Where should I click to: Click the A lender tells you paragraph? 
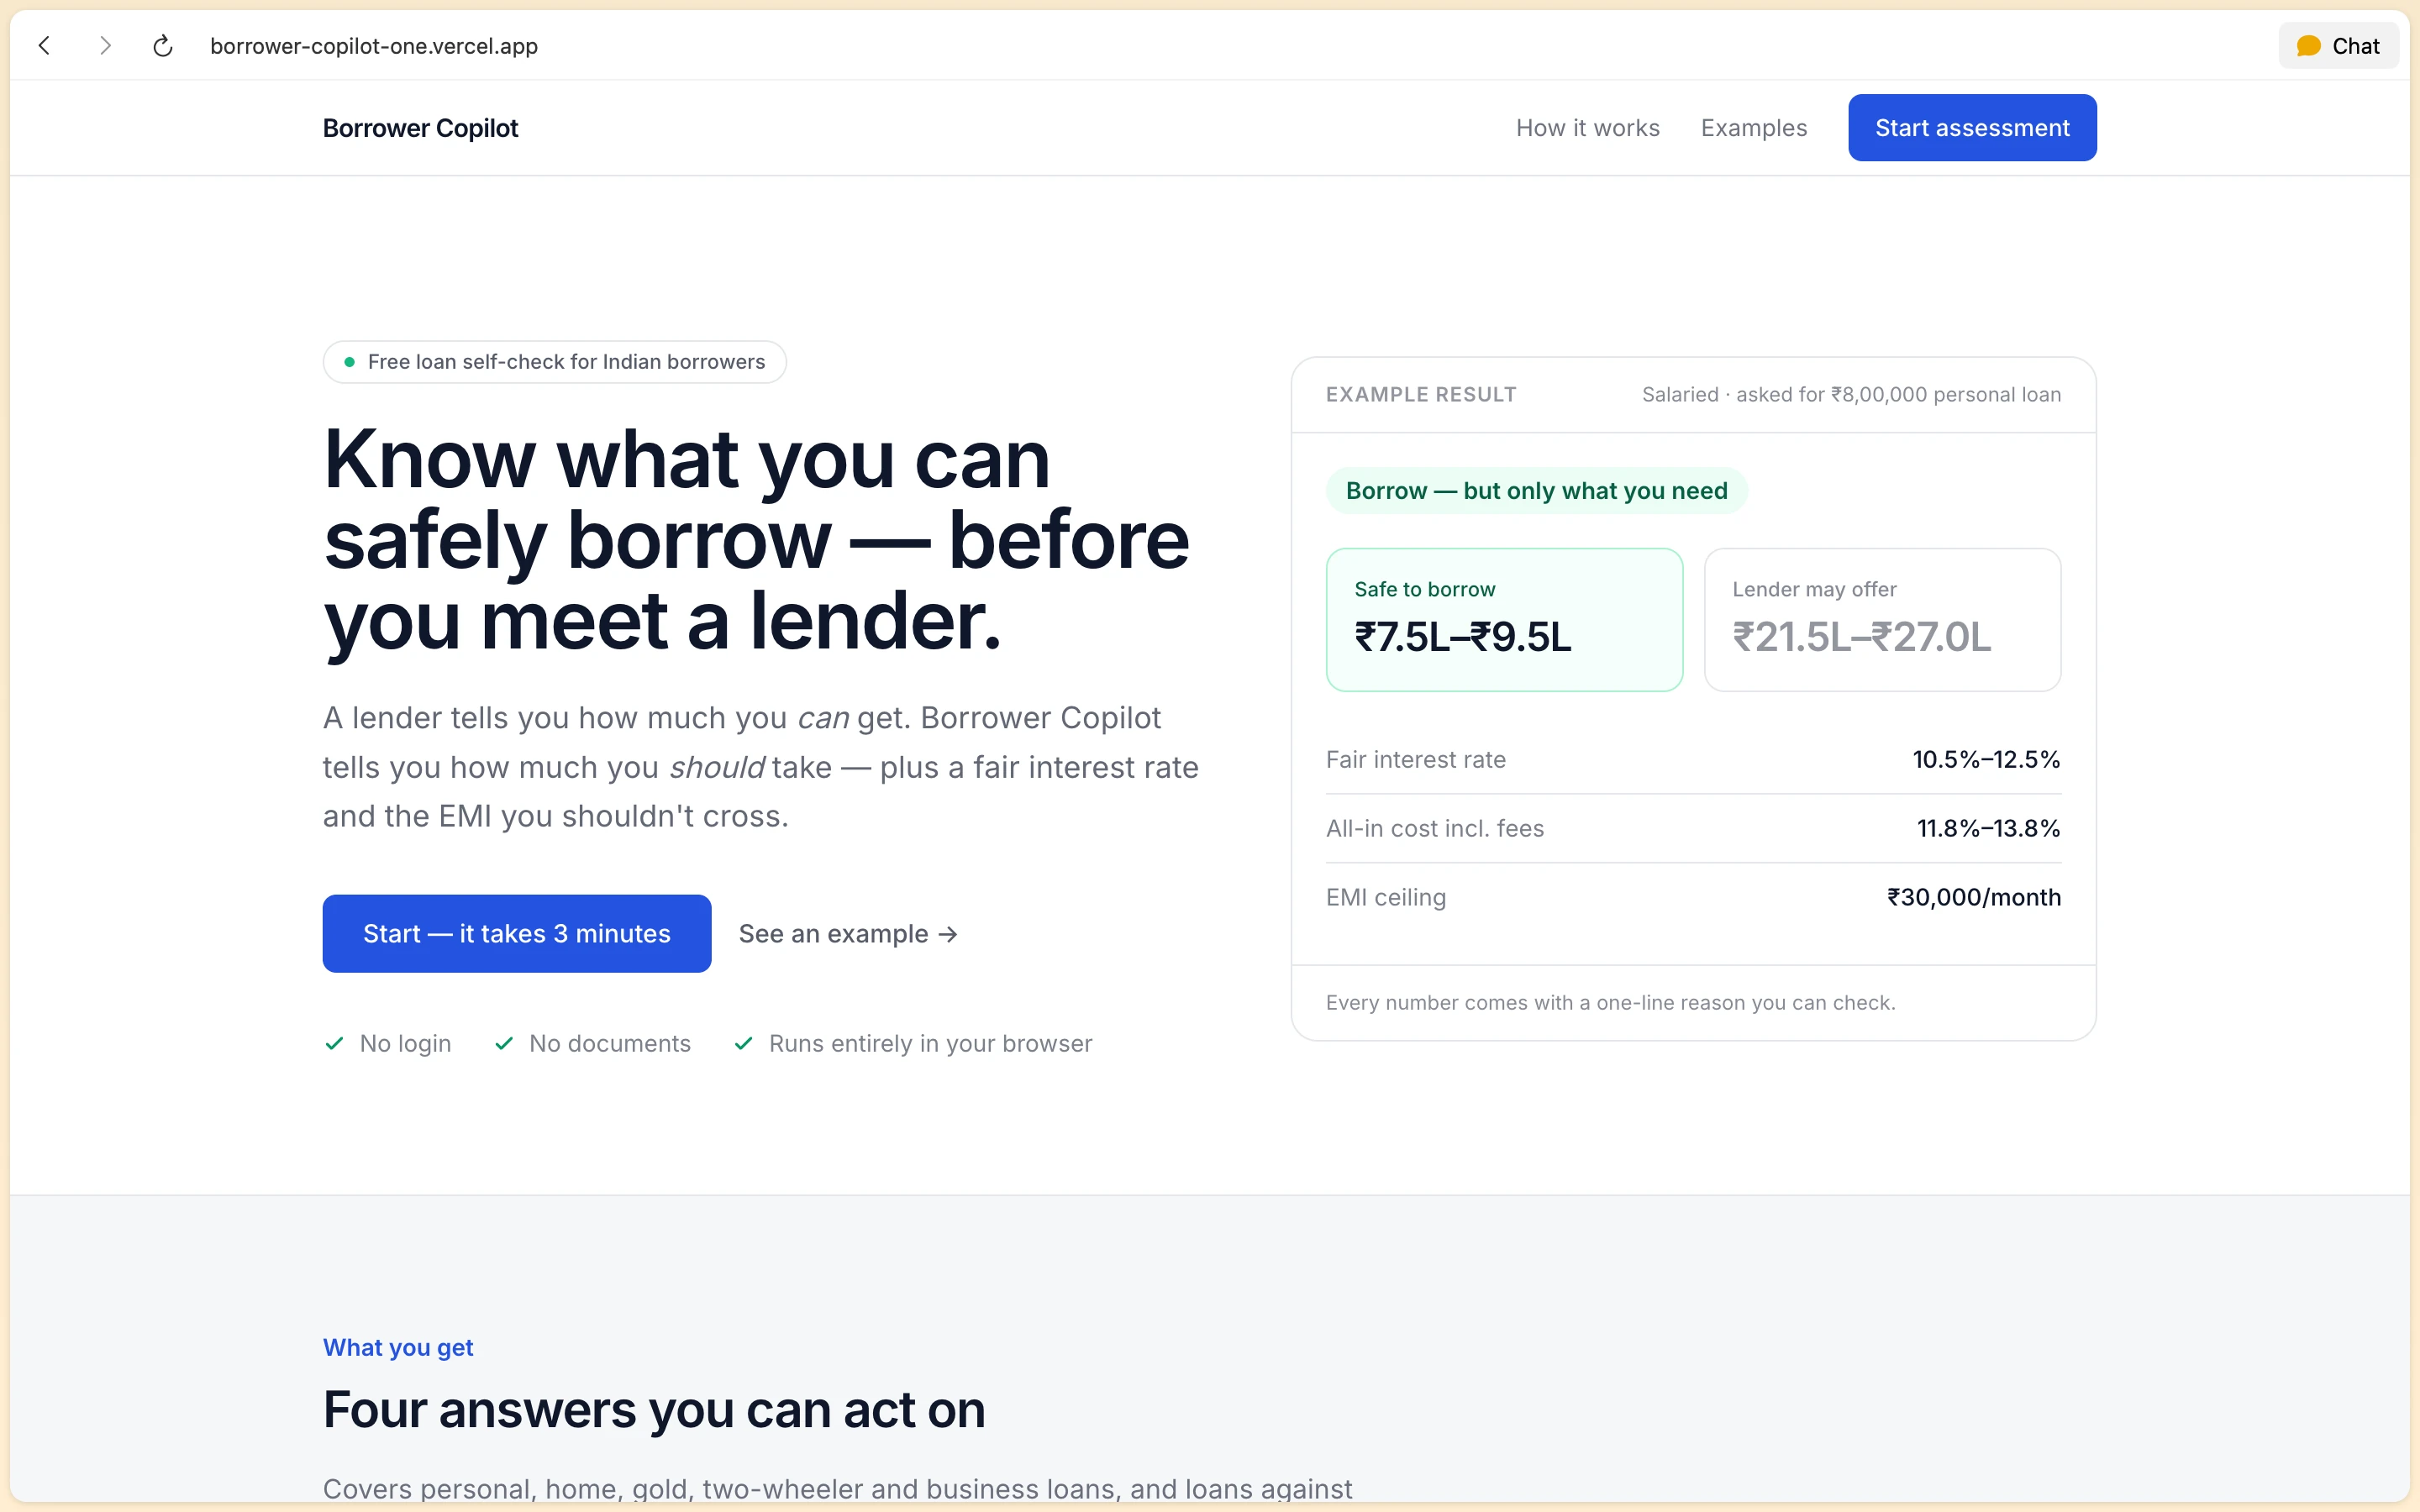click(x=760, y=767)
